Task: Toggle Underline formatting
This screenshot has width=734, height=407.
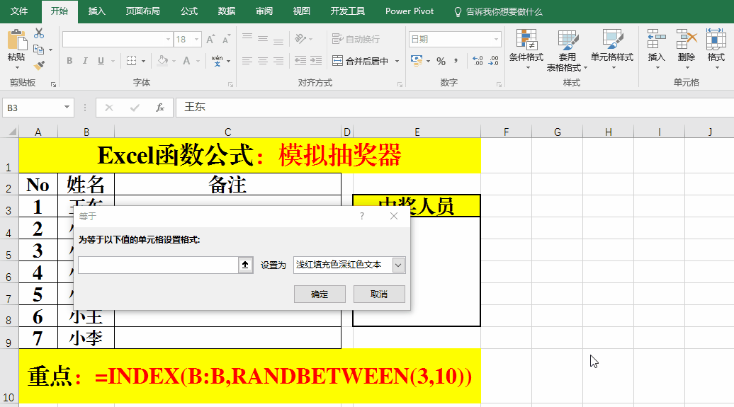Action: click(101, 61)
